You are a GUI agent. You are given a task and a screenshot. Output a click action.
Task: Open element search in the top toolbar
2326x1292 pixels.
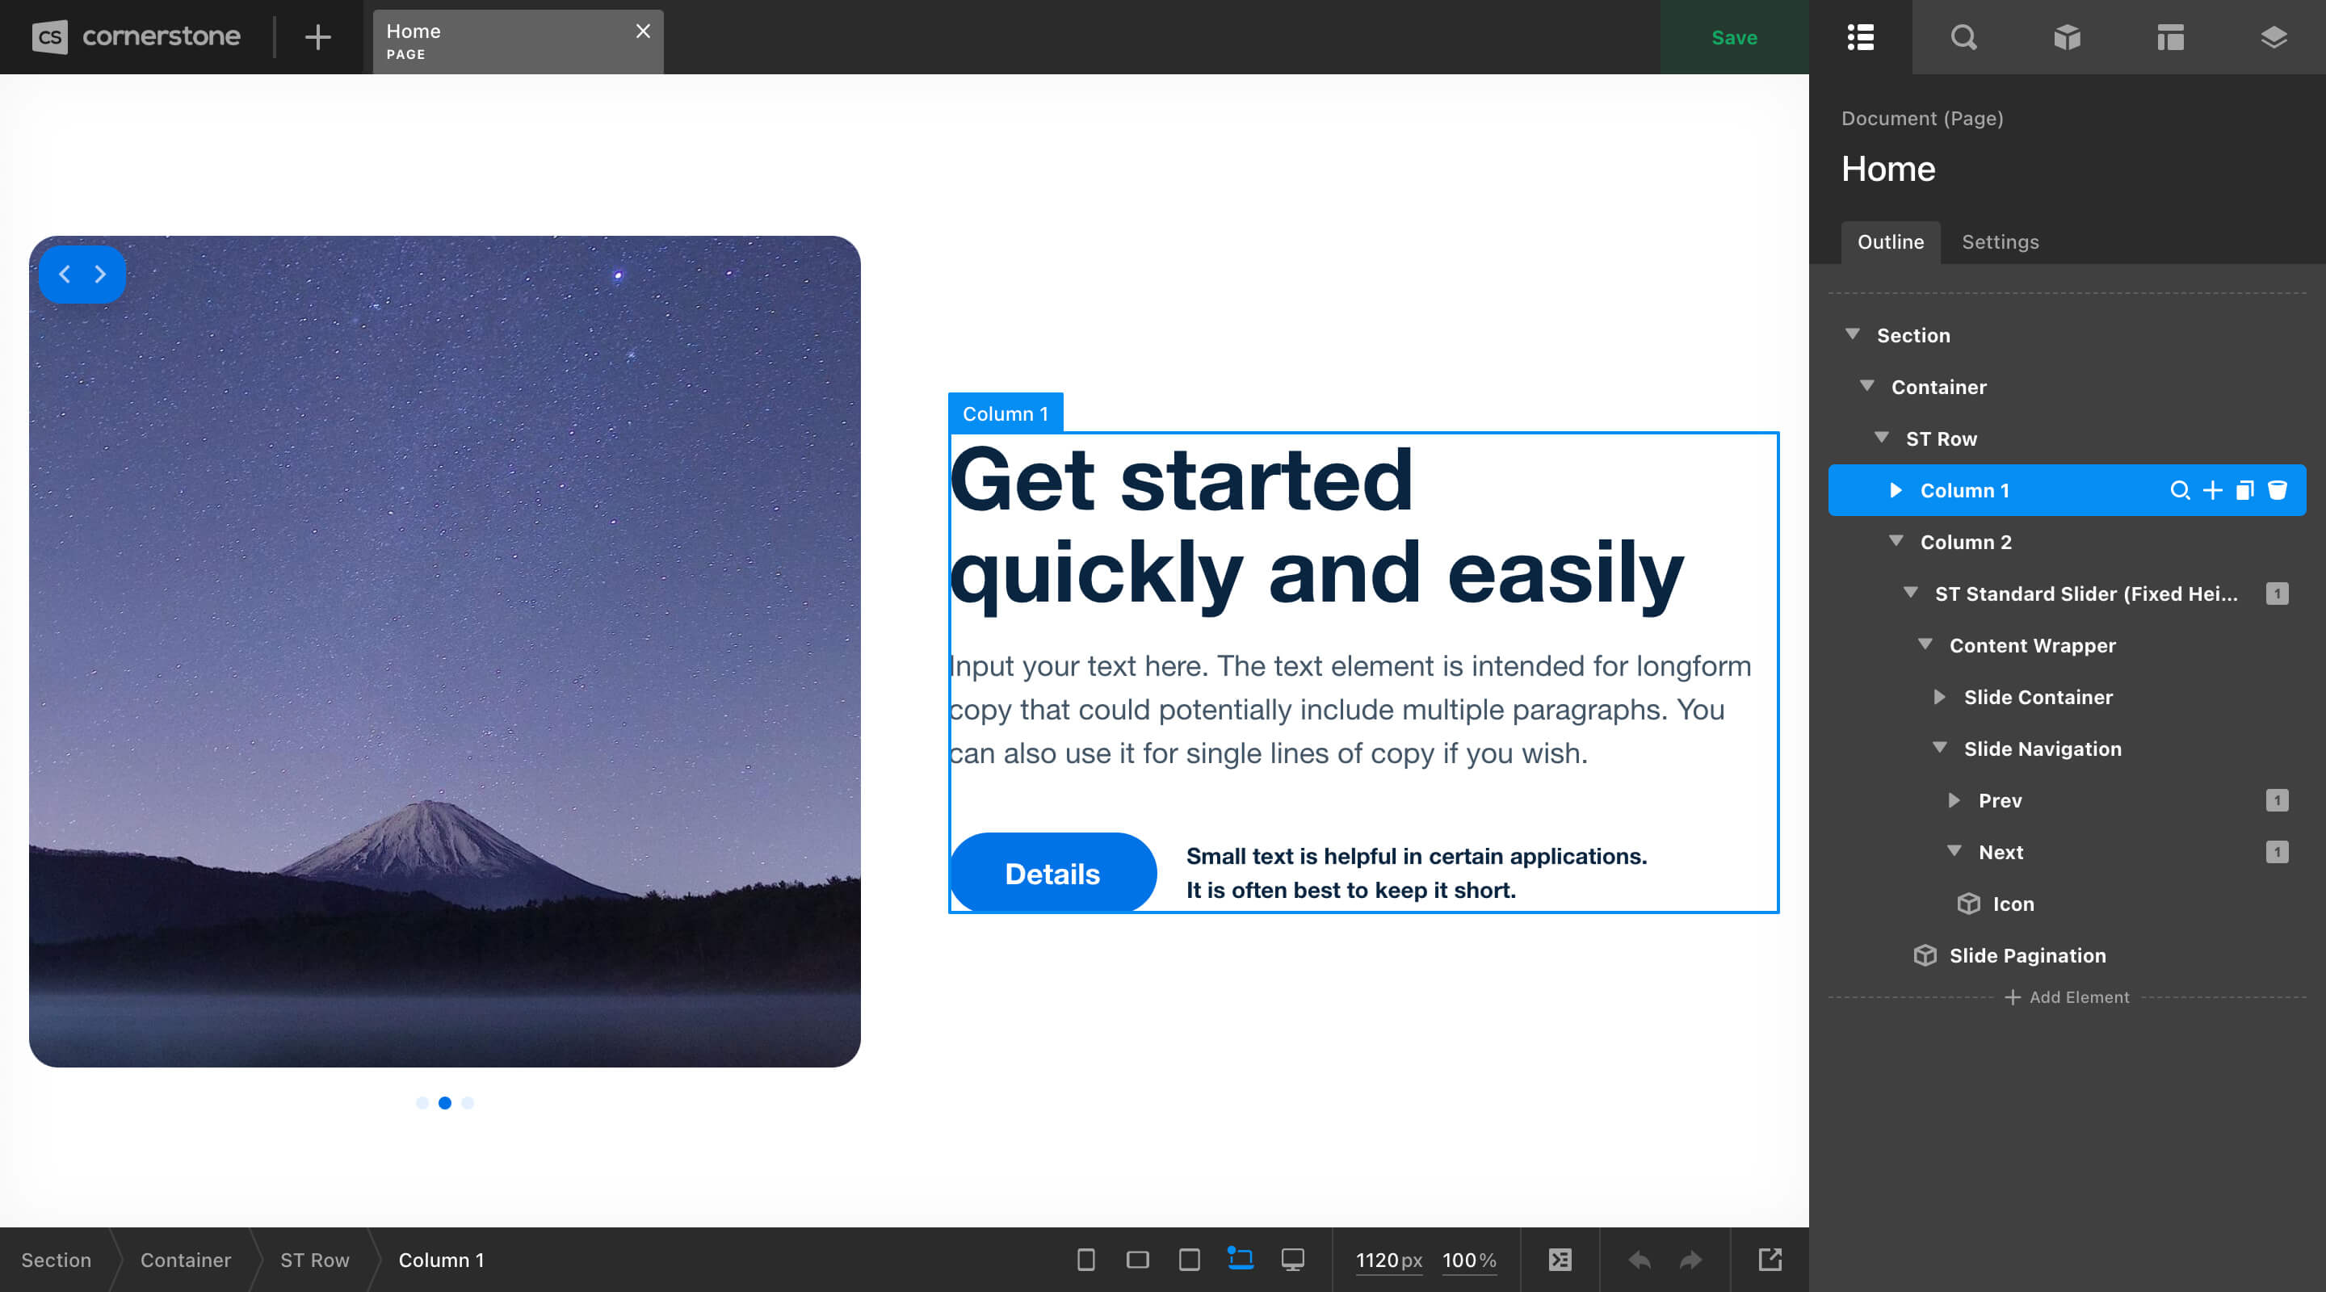pyautogui.click(x=1963, y=37)
